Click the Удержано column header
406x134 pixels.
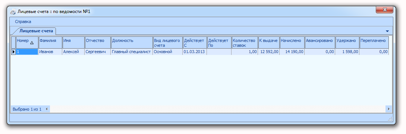coord(347,42)
